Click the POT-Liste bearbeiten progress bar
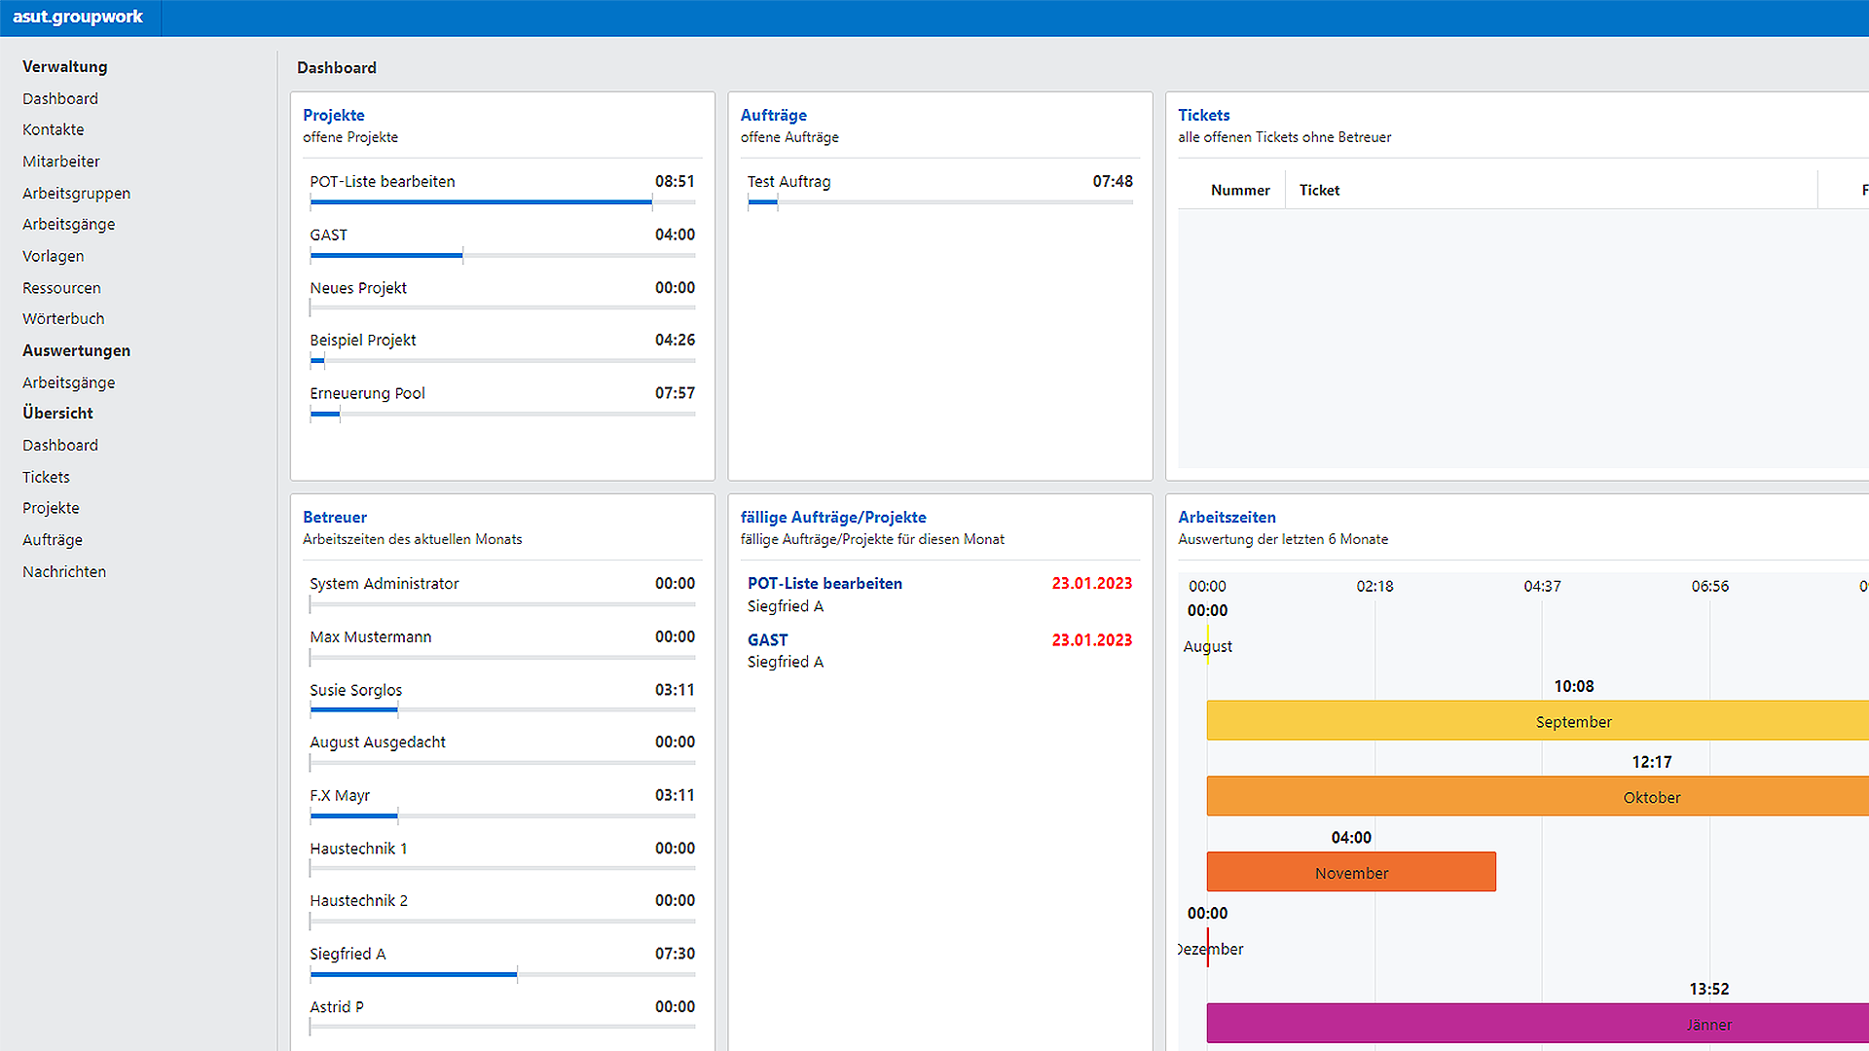The image size is (1869, 1051). click(x=481, y=202)
